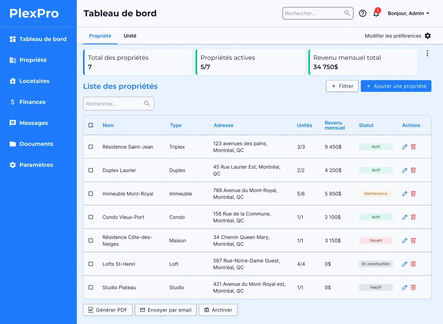
Task: Click the property list search field
Action: [x=114, y=104]
